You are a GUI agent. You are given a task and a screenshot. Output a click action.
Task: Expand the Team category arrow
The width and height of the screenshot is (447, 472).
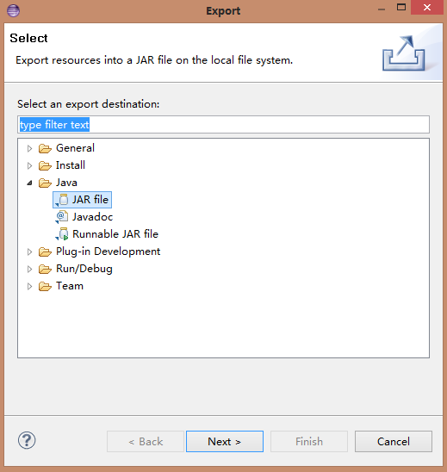[29, 286]
